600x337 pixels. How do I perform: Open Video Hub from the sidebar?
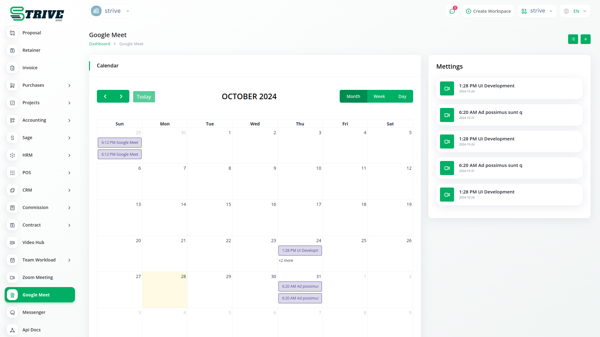pos(33,242)
